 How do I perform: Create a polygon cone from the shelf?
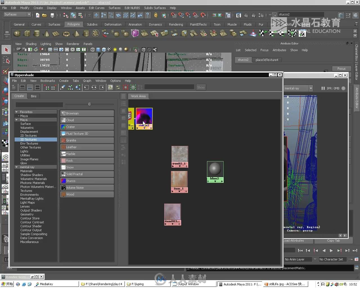tap(46, 33)
